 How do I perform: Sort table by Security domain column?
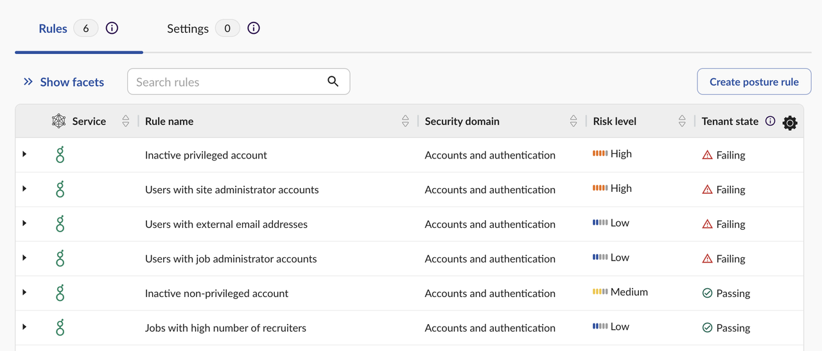pos(573,121)
